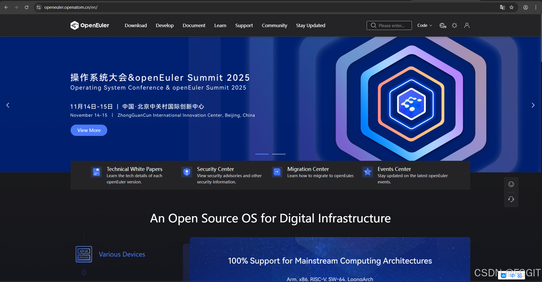Go to next banner slide
Image resolution: width=542 pixels, height=282 pixels.
click(x=533, y=105)
